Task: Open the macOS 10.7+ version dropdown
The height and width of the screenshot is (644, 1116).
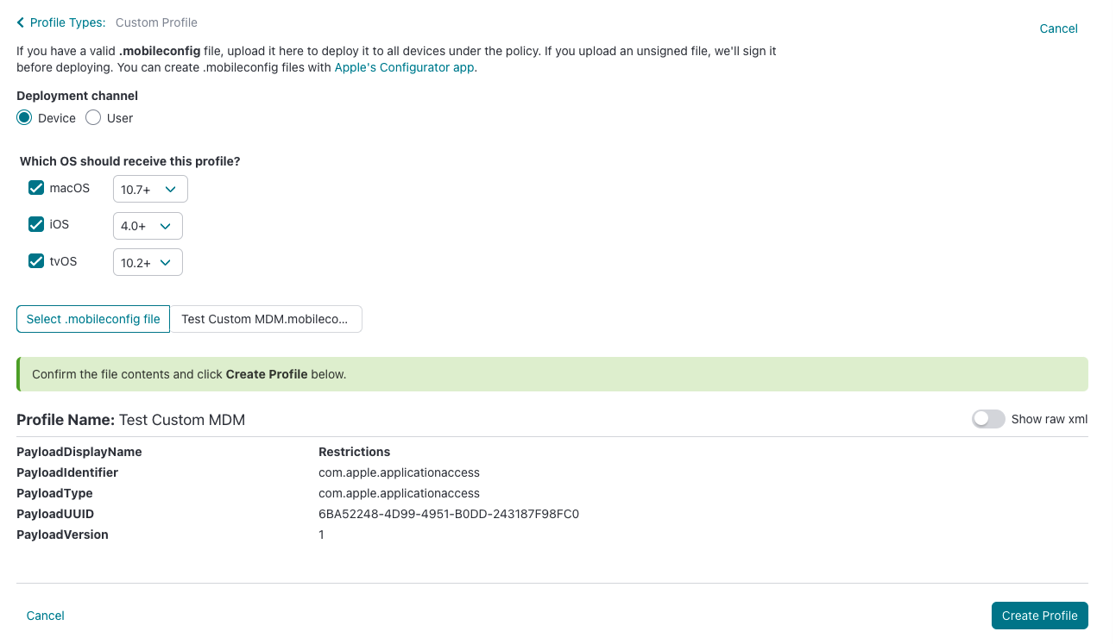Action: coord(149,190)
